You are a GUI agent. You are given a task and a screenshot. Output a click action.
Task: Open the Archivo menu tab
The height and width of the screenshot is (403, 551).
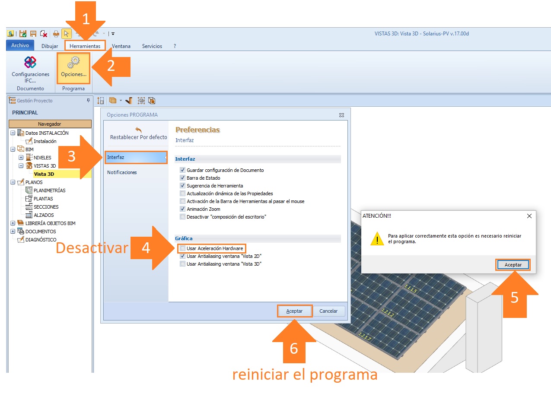[x=20, y=45]
